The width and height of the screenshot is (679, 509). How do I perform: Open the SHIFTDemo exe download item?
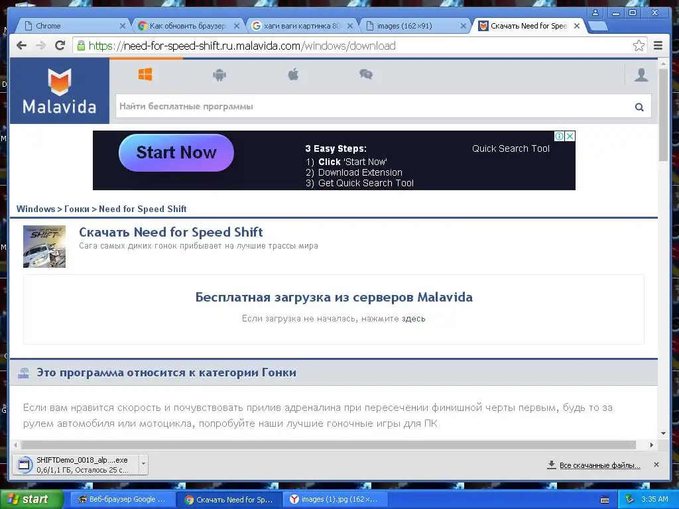point(76,465)
